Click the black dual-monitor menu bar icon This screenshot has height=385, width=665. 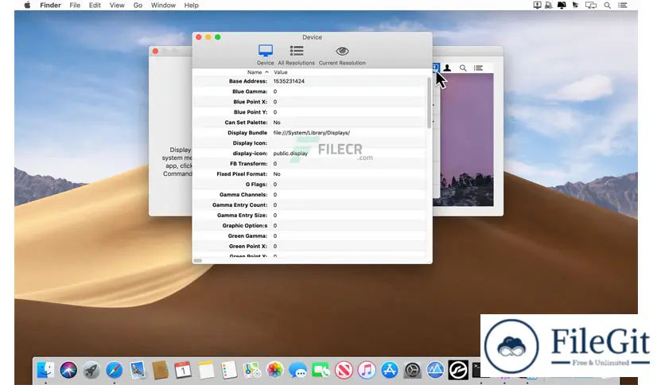[x=562, y=5]
